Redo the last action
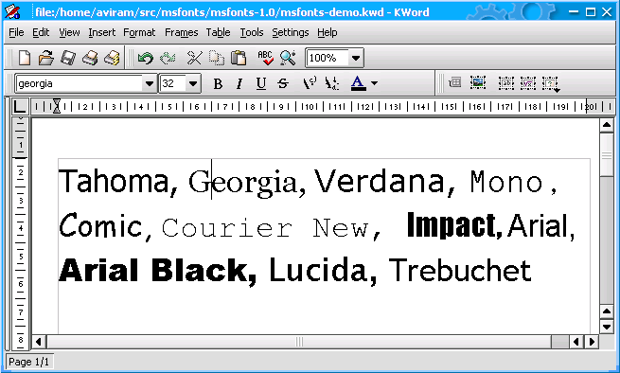 (x=168, y=58)
